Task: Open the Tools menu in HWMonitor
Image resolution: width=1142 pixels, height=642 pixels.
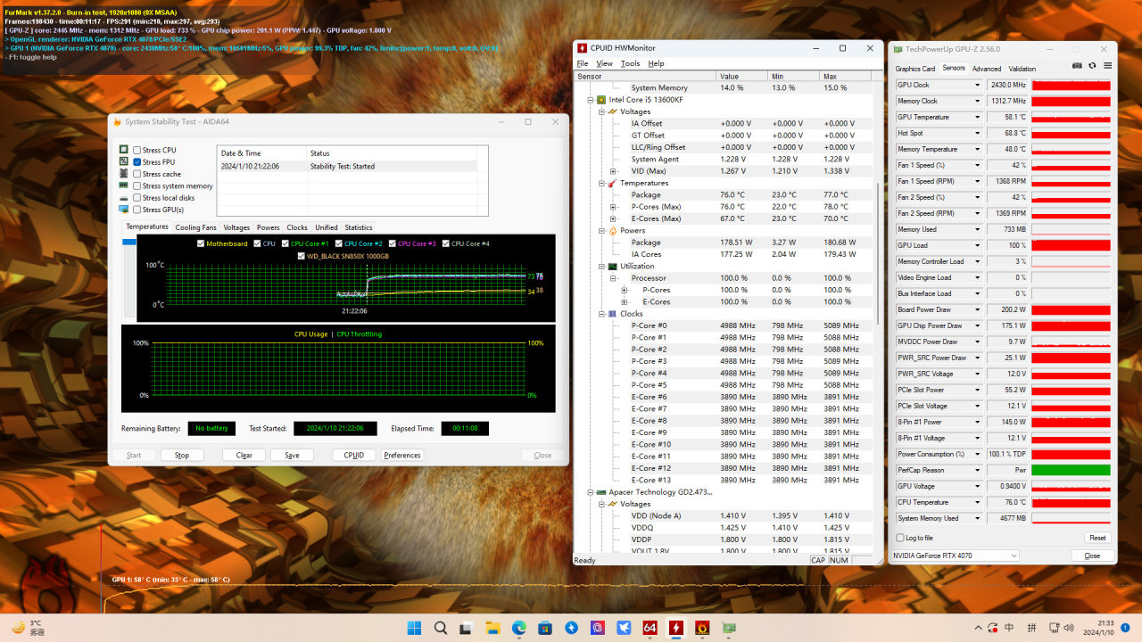Action: (x=630, y=63)
